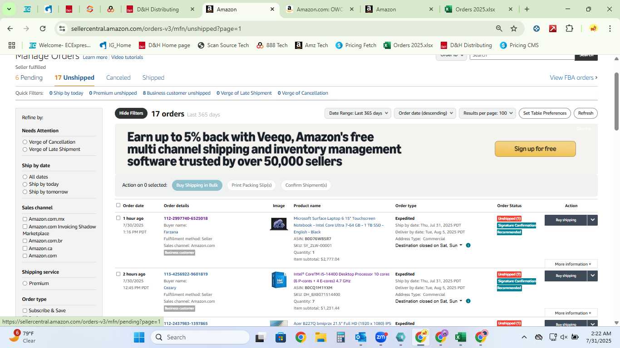Expand Buy shipping options for Intel Core i5 order
Screen dimensions: 620x348
[592, 275]
